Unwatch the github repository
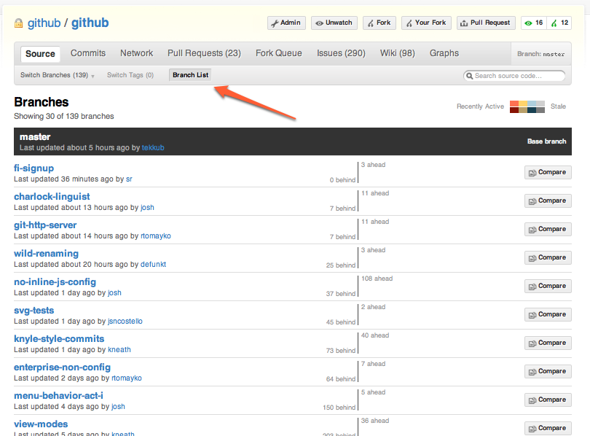Image resolution: width=590 pixels, height=436 pixels. point(334,23)
